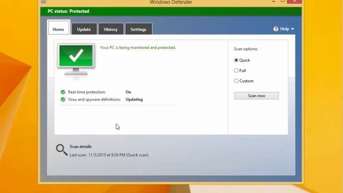Image resolution: width=343 pixels, height=193 pixels.
Task: Open the History tab
Action: click(x=111, y=29)
